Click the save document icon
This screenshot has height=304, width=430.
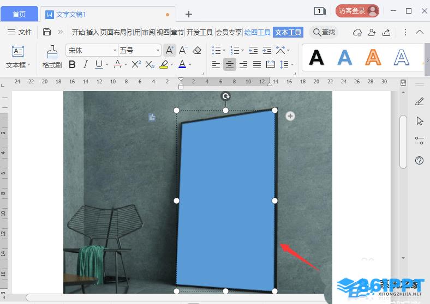point(46,32)
